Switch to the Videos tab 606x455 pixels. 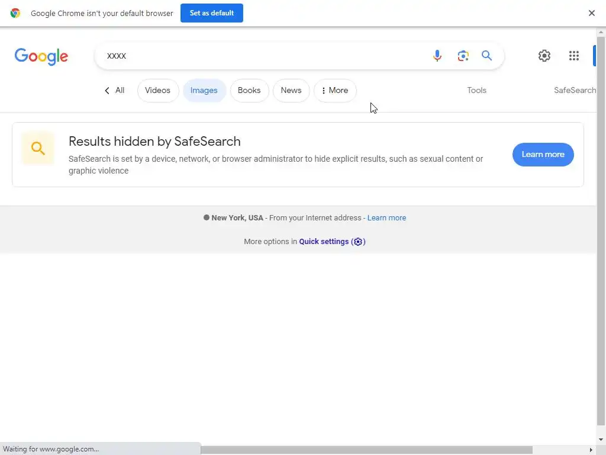(157, 91)
